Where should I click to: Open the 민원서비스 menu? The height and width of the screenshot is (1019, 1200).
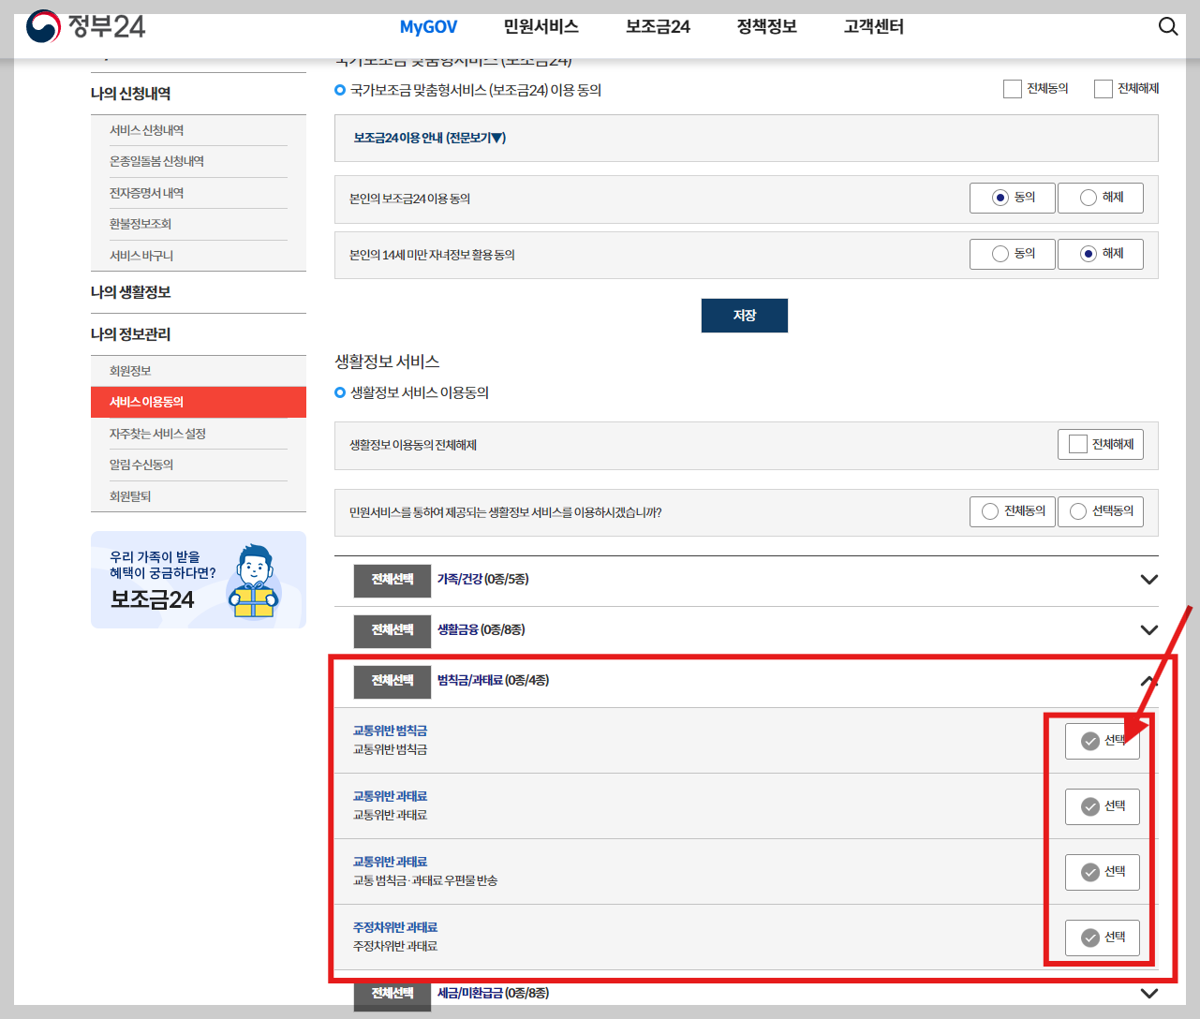pyautogui.click(x=541, y=27)
